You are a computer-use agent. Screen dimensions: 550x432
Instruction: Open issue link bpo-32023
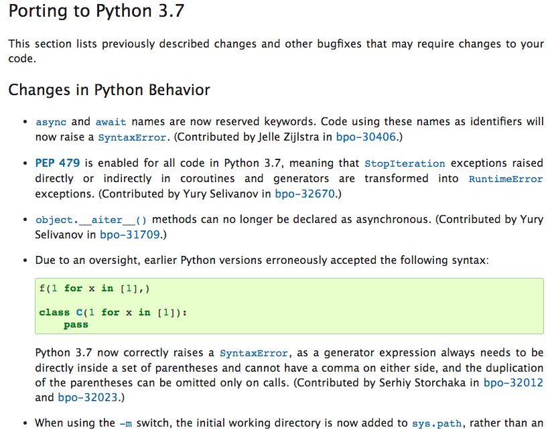(88, 397)
